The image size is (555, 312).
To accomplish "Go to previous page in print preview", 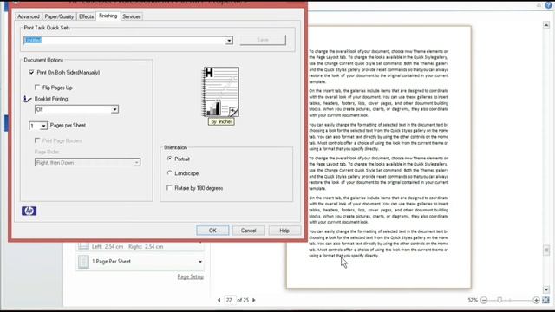I will pyautogui.click(x=219, y=300).
